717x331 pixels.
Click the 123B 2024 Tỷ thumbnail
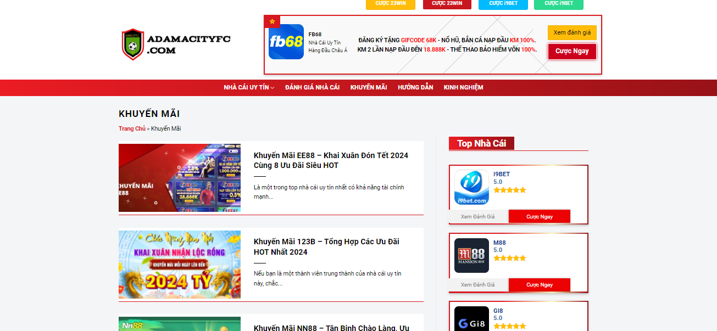(180, 265)
